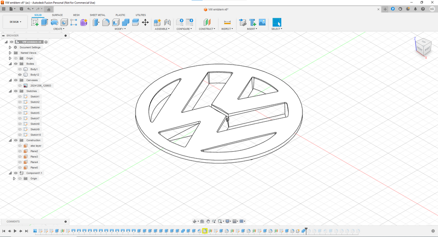Select the Shell tool
The image size is (438, 237).
(115, 22)
